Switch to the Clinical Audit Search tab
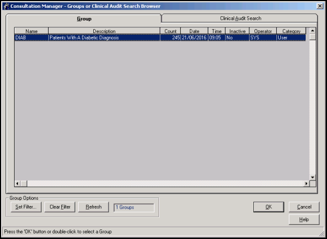The width and height of the screenshot is (327, 239). point(240,18)
